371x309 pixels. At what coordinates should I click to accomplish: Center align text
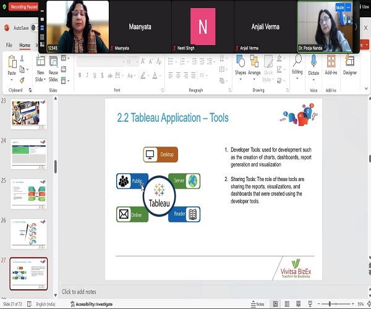point(178,75)
